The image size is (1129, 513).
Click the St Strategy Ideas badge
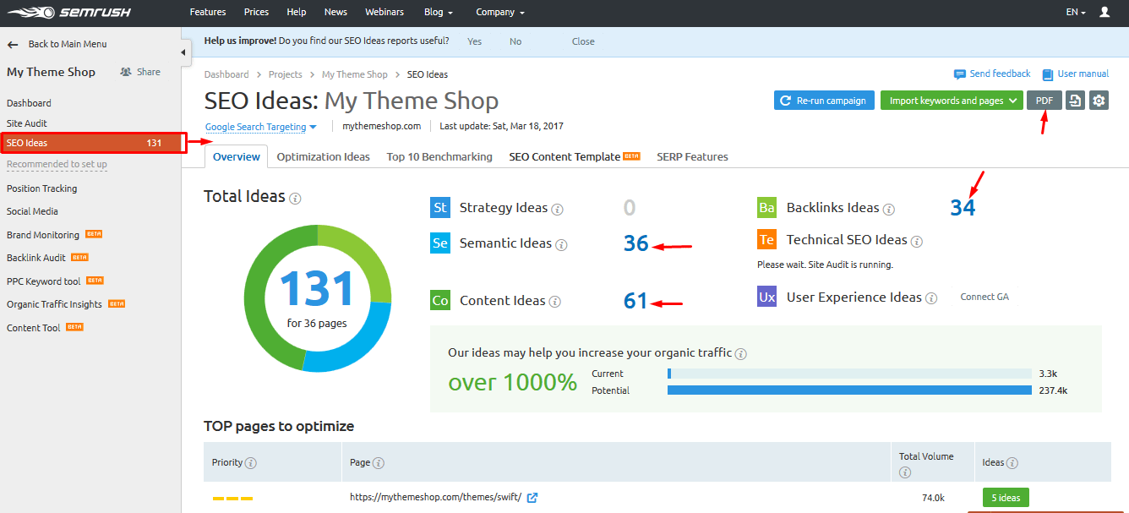click(440, 208)
